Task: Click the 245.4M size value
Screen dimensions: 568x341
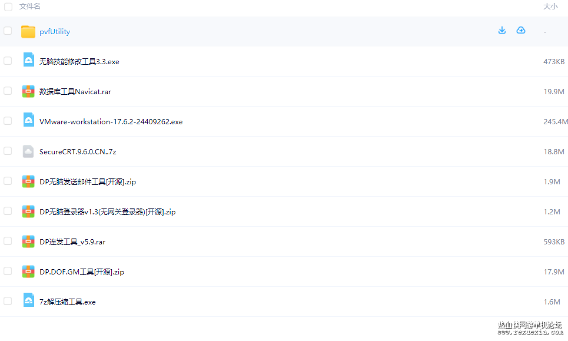Action: pos(556,122)
